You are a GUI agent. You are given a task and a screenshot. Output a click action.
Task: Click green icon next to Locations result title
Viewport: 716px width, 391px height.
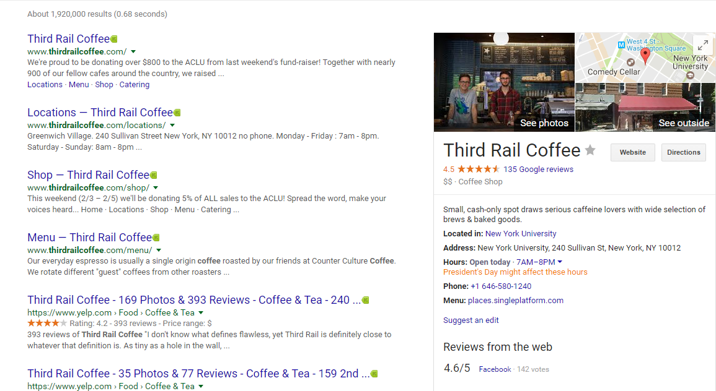point(177,113)
